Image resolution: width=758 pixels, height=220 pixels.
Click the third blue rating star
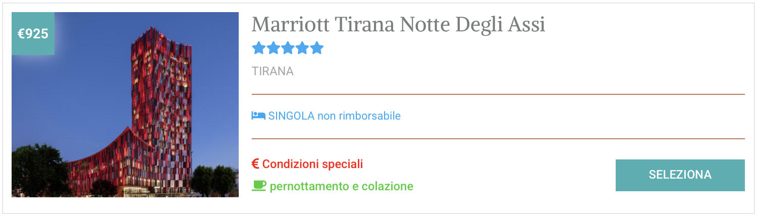pos(288,48)
